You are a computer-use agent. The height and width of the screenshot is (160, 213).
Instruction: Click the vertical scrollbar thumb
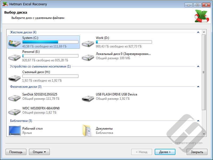click(x=204, y=72)
